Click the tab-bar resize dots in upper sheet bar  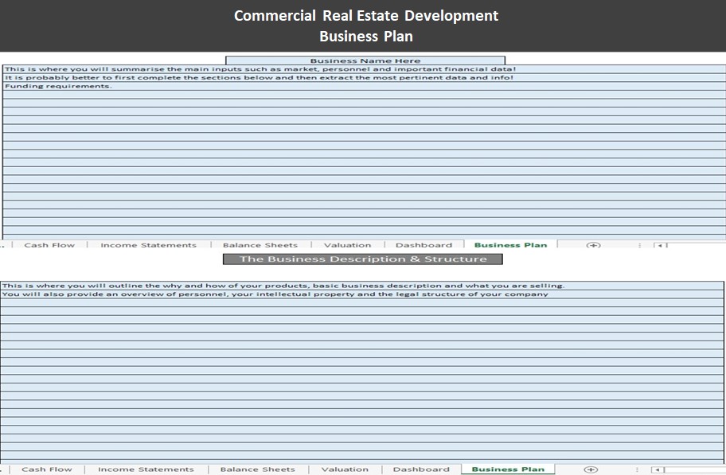click(x=639, y=245)
